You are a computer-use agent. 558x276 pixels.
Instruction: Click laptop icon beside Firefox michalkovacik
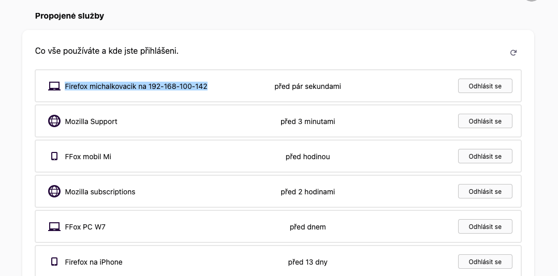(54, 86)
